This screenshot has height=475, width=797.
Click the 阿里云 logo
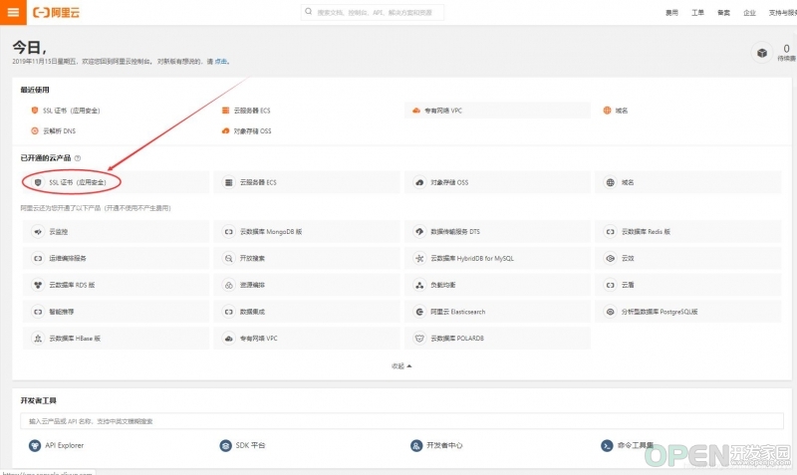(57, 13)
